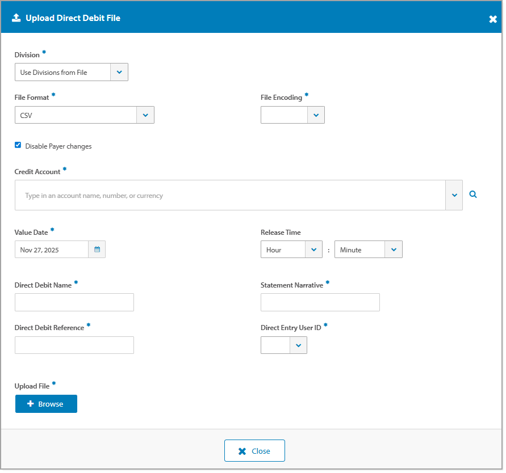Click the magnifier icon to search credit accounts

[473, 193]
